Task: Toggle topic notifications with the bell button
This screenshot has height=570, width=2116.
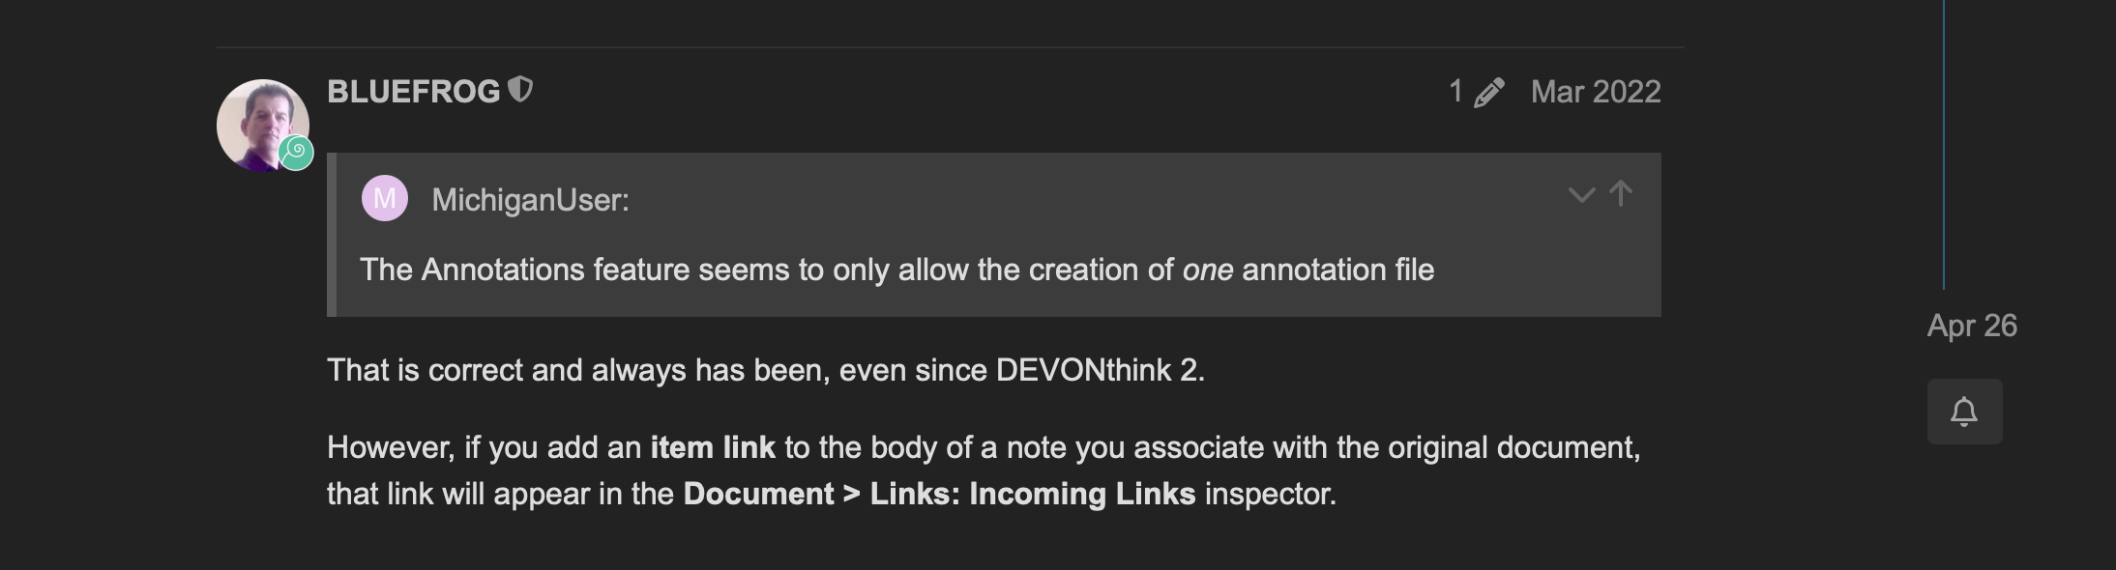Action: coord(1964,413)
